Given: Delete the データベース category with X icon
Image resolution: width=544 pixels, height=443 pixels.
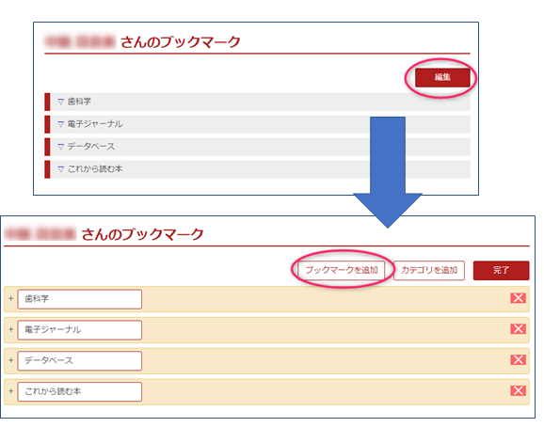Looking at the screenshot, I should pos(518,360).
